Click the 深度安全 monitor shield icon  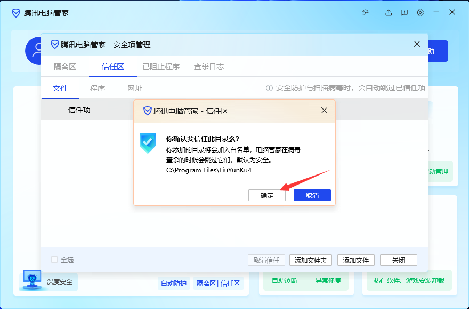tap(33, 279)
